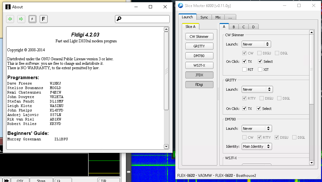Click the search key icon in About window
Viewport: 322px width, 182px height.
[119, 19]
